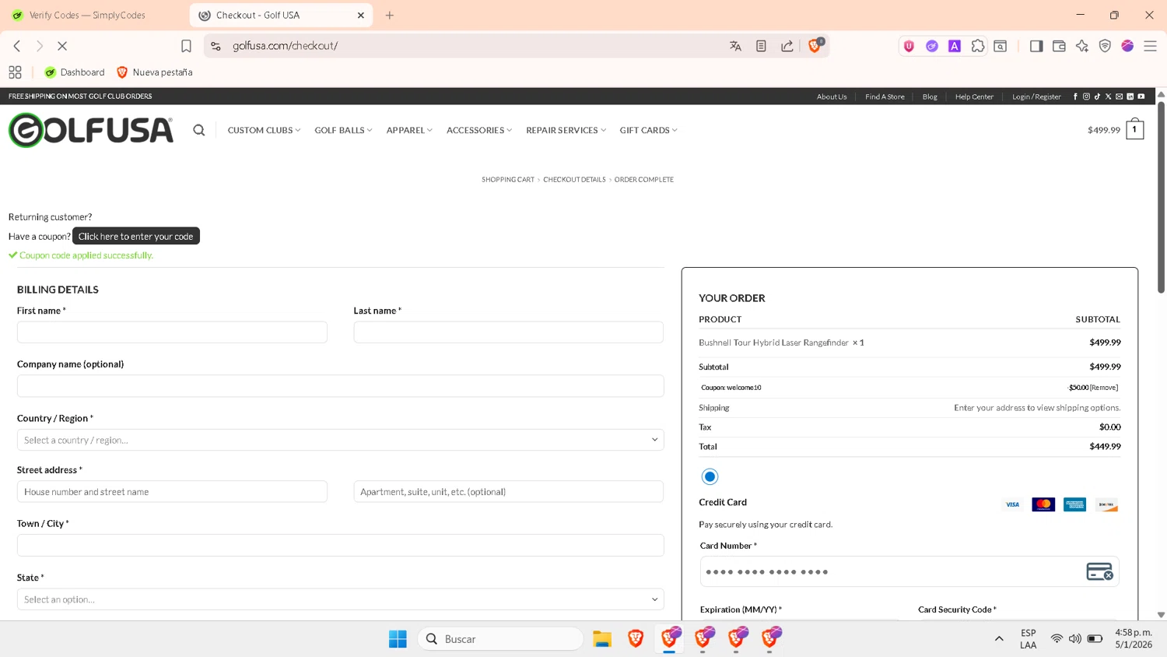Image resolution: width=1167 pixels, height=657 pixels.
Task: Open GolfUSA TikTok icon
Action: [x=1097, y=97]
